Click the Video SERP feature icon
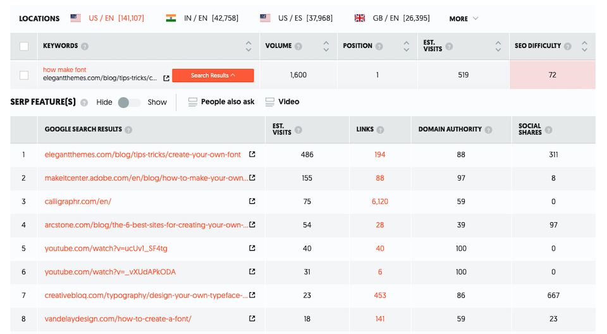This screenshot has height=334, width=607. click(270, 102)
